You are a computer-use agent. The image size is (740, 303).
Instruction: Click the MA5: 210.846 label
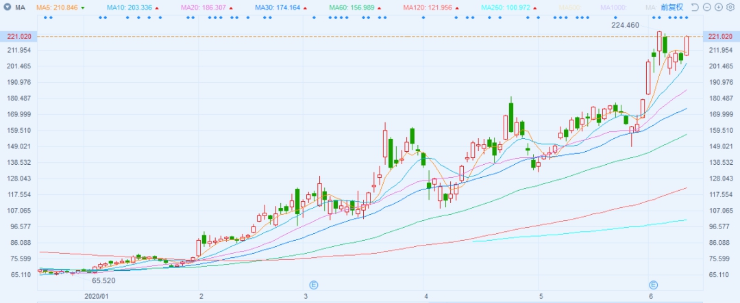tap(56, 8)
